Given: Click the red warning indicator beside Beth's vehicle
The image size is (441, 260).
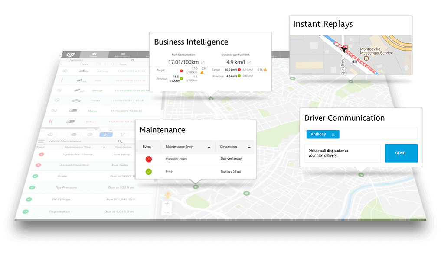Looking at the screenshot, I should point(62,80).
